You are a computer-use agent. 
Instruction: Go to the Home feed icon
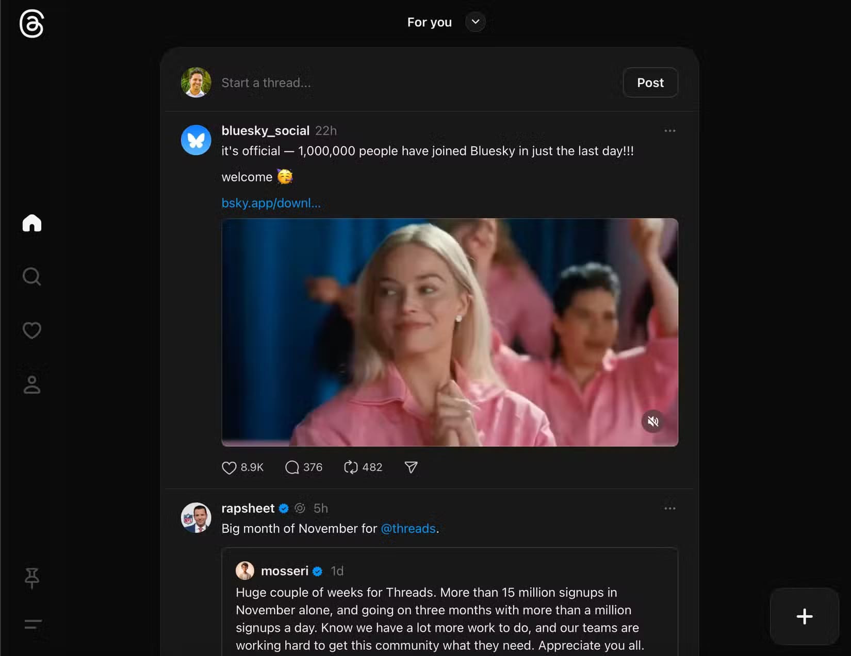[x=32, y=223]
